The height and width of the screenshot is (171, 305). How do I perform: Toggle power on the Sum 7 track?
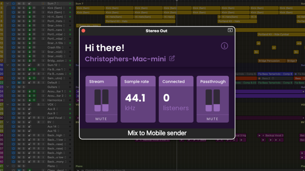click(x=14, y=4)
